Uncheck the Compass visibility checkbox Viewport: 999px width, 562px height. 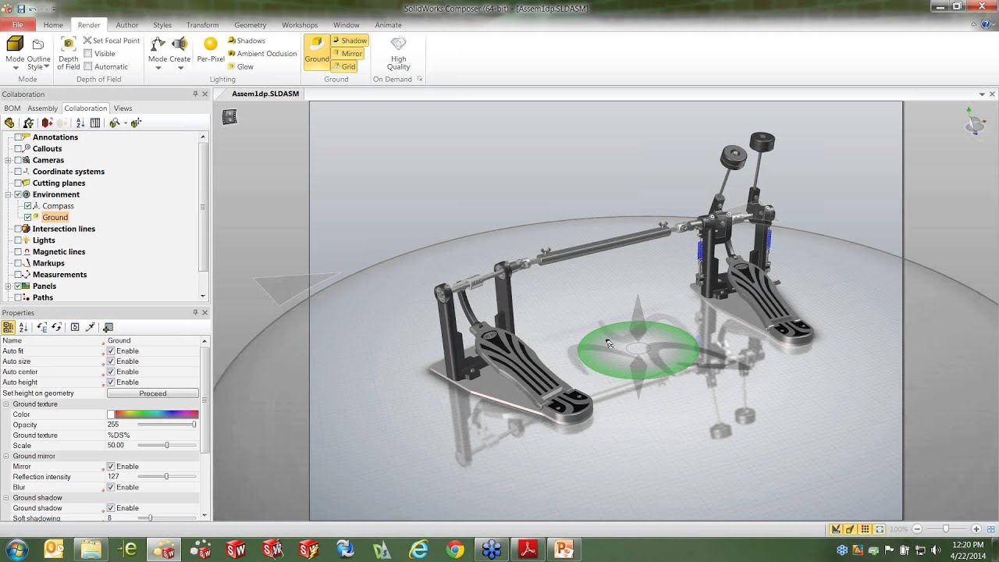click(28, 206)
